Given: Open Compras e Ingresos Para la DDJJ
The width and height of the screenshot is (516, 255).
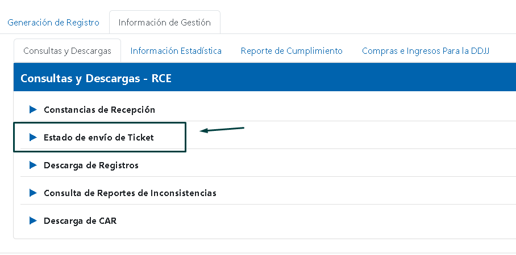Looking at the screenshot, I should coord(426,50).
